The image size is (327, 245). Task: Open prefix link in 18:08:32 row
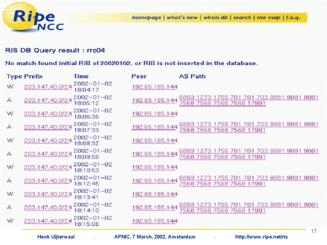[x=48, y=140]
